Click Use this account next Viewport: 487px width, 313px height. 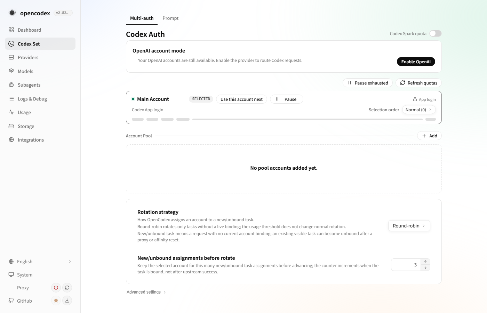[x=241, y=99]
